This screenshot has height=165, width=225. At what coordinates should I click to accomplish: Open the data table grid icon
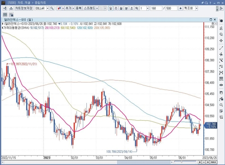tap(221, 79)
